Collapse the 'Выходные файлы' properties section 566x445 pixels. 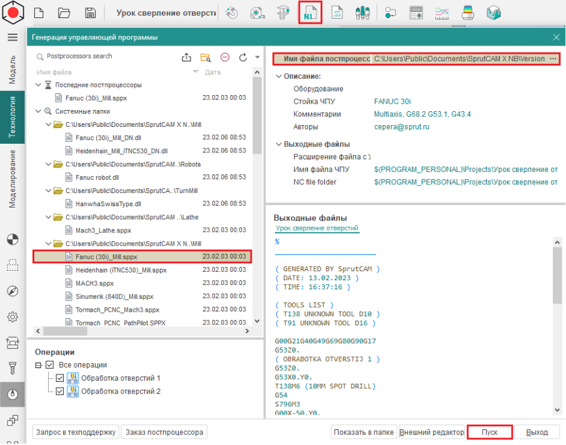click(279, 144)
